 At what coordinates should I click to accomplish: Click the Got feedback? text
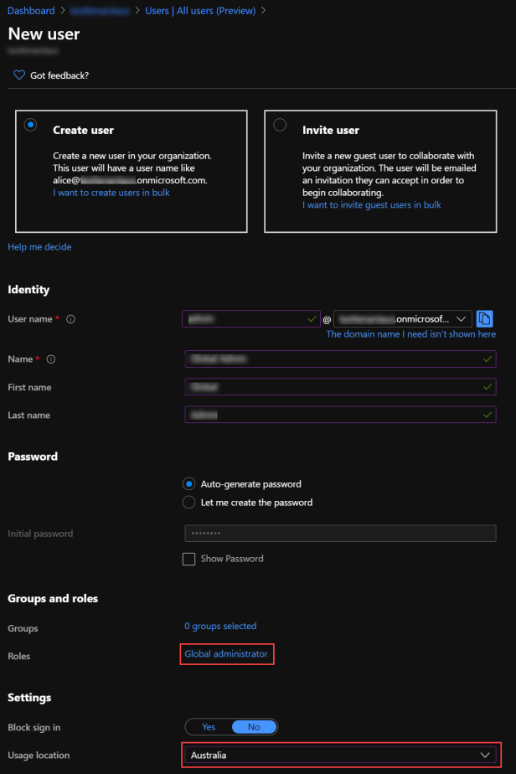pos(59,75)
